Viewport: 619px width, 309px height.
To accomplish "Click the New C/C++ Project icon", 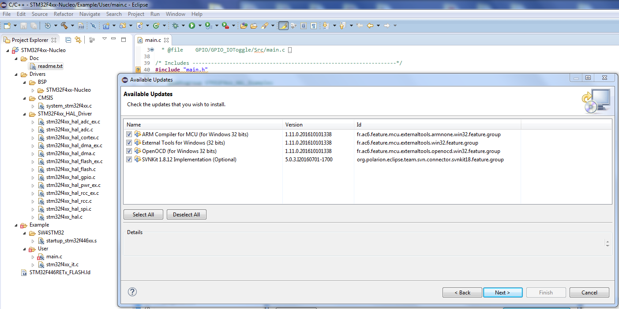I will point(106,26).
